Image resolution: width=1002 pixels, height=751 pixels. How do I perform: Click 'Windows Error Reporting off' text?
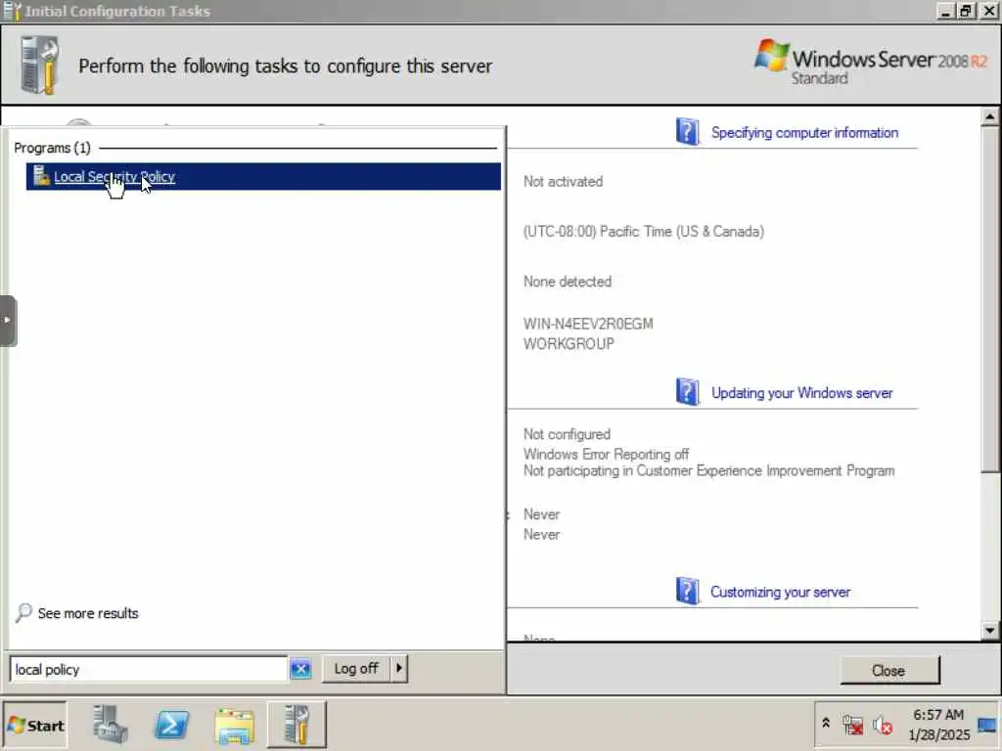(x=606, y=454)
